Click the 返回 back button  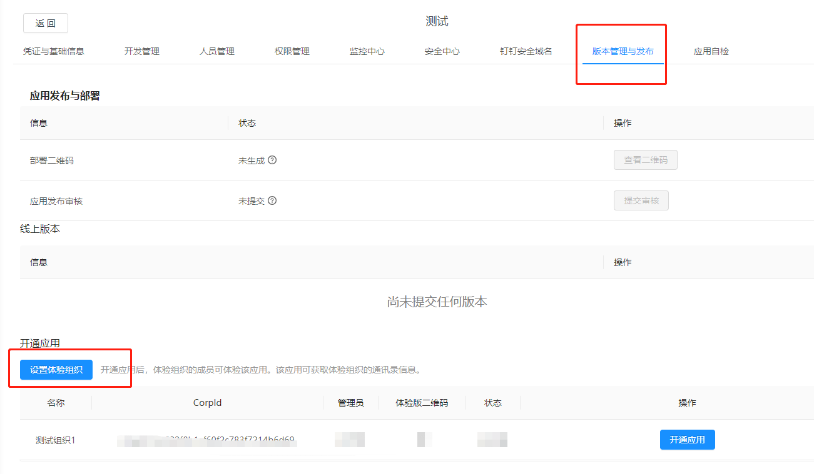coord(46,23)
